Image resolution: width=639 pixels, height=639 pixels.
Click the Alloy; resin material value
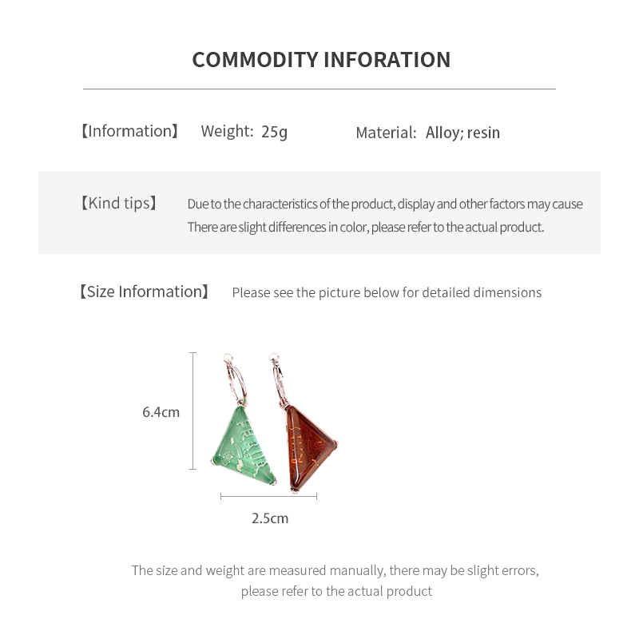click(462, 133)
